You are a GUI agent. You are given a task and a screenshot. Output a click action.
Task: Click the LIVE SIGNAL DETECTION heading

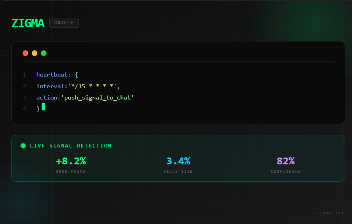(71, 146)
